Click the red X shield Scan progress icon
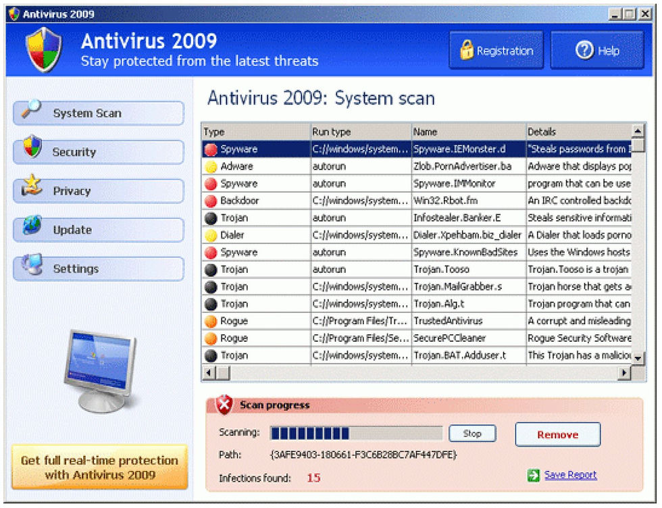The width and height of the screenshot is (662, 508). click(224, 405)
